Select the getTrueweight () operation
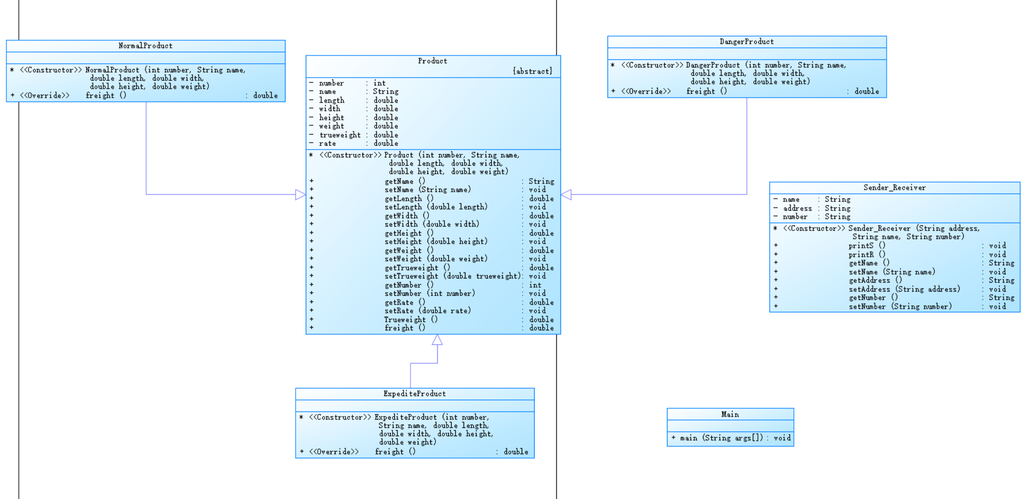Viewport: 1036px width, 499px height. (x=417, y=267)
